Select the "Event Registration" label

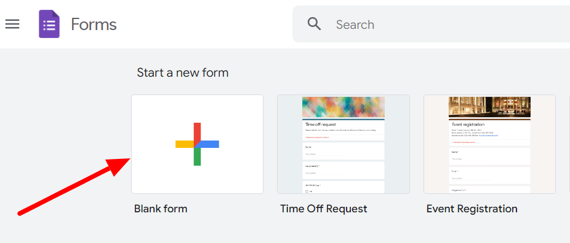[472, 209]
